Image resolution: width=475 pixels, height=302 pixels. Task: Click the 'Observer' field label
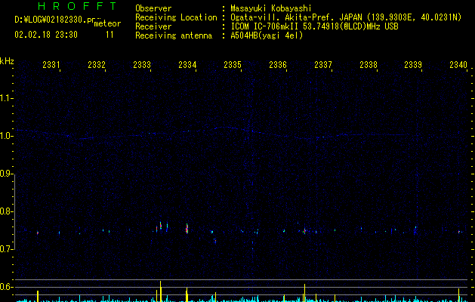[153, 8]
